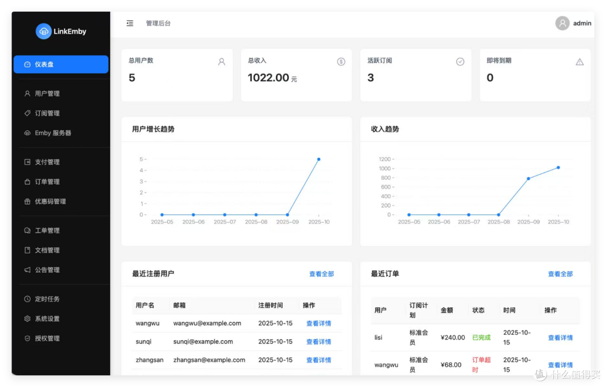Open 工单管理 section

(61, 230)
